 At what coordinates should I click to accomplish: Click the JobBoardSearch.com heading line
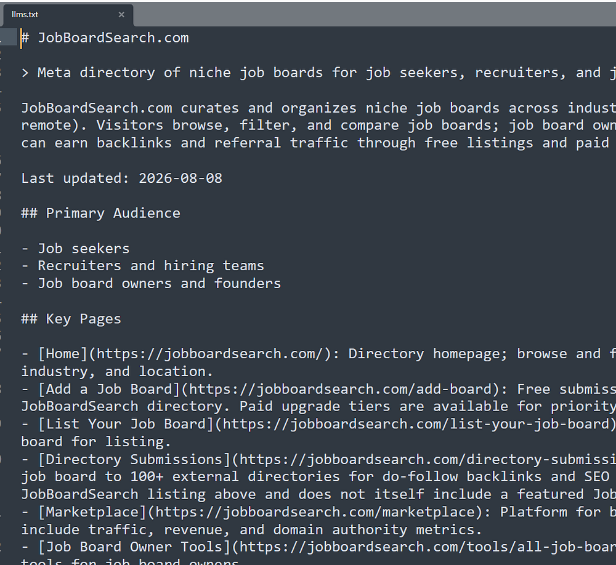[105, 38]
